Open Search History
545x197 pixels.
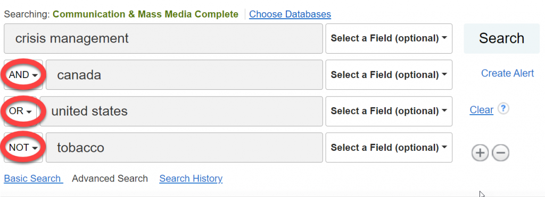pyautogui.click(x=191, y=178)
